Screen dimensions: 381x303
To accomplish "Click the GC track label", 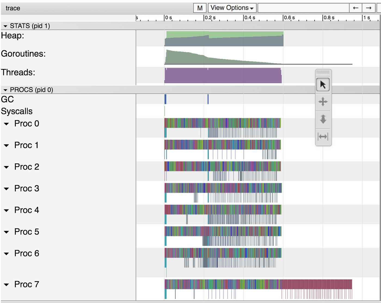I will coord(7,99).
